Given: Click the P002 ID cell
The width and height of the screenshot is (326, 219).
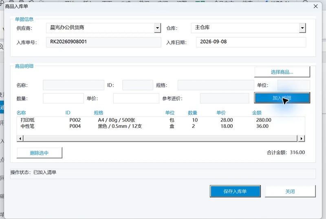Looking at the screenshot, I should coord(75,120).
